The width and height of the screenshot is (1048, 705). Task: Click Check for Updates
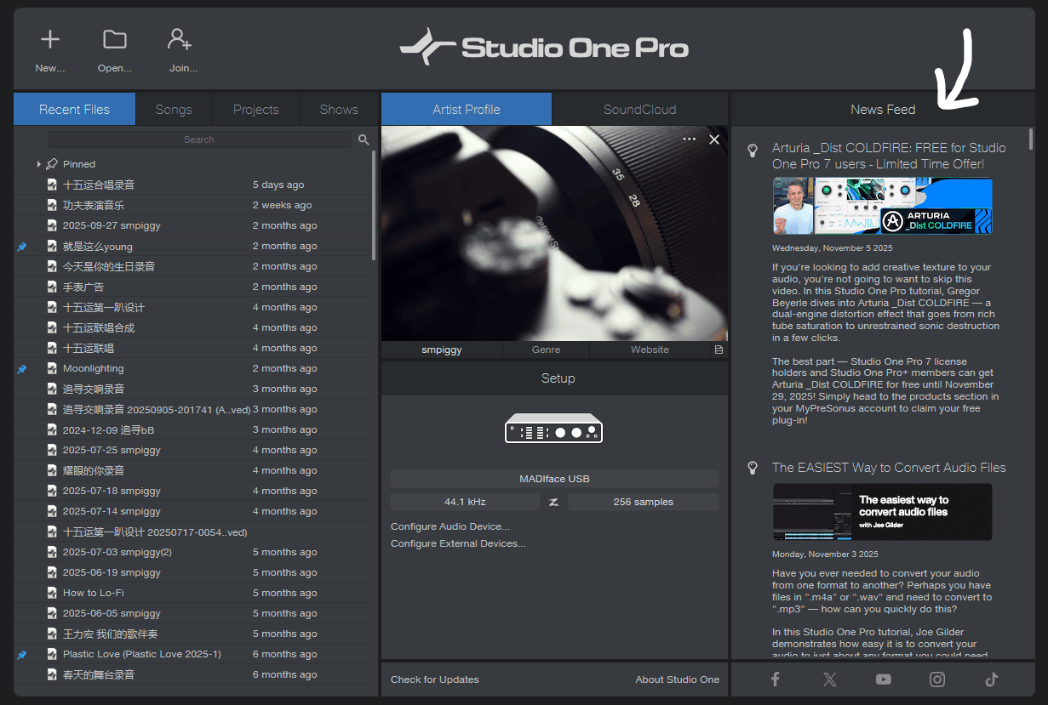(x=434, y=679)
